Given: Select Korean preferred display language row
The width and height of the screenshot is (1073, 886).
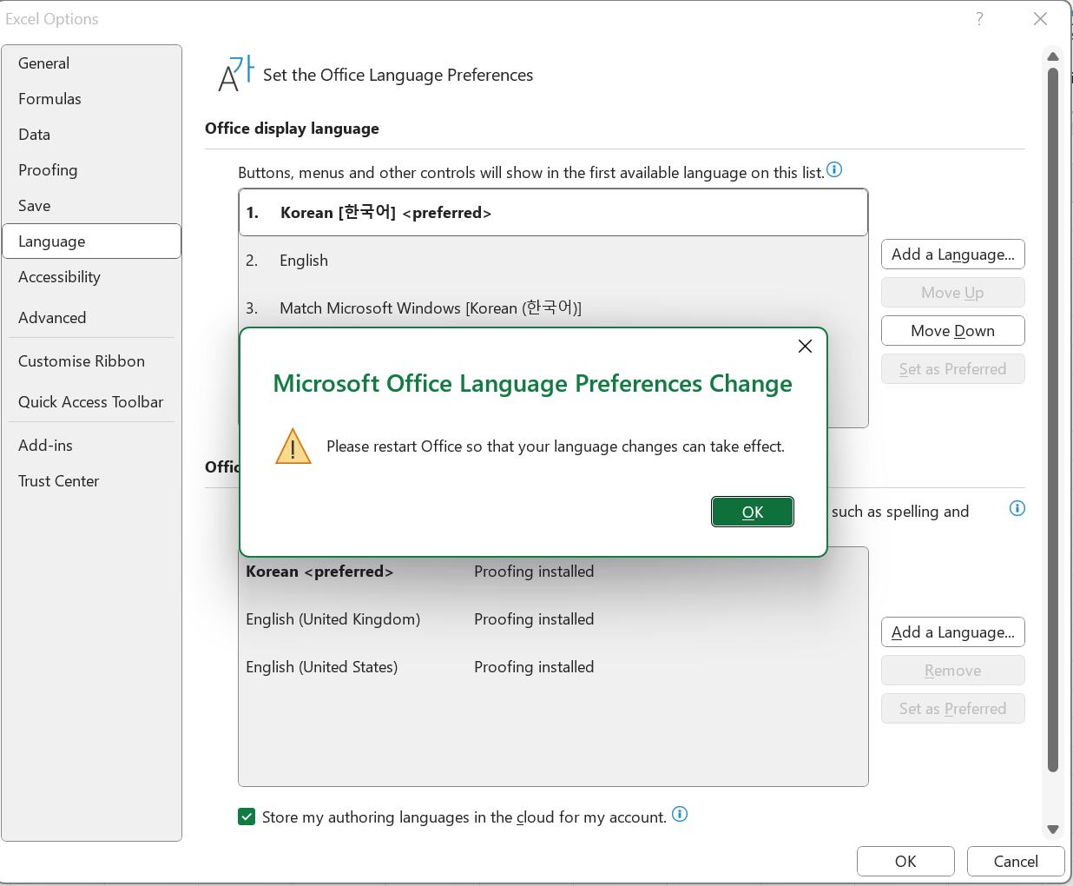Looking at the screenshot, I should tap(553, 213).
